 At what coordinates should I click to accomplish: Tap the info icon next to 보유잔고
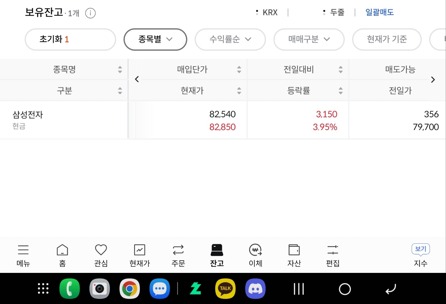(90, 13)
